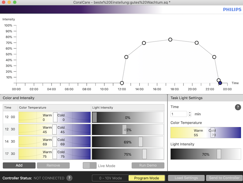Click the help icon in Task Light Settings
The height and width of the screenshot is (183, 243).
click(238, 107)
